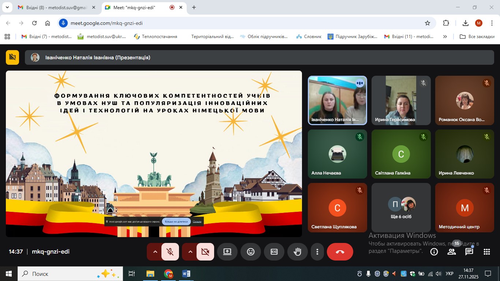Open the Теплопостачання bookmark
The image size is (500, 281).
pyautogui.click(x=156, y=37)
